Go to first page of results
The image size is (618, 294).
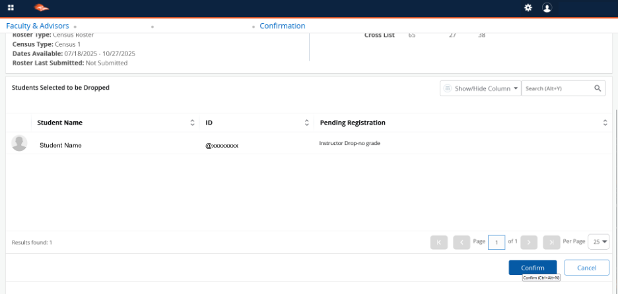(438, 242)
